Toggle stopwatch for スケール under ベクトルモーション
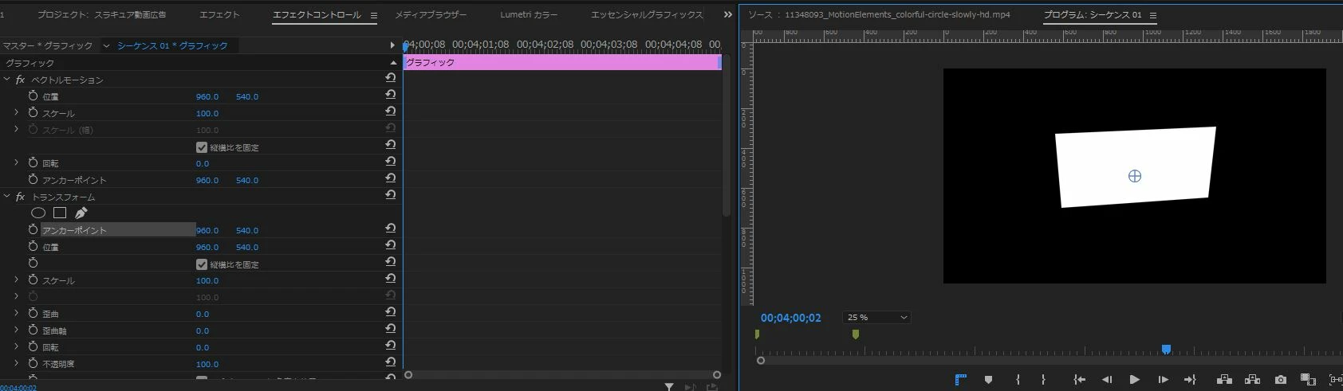Viewport: 1343px width, 391px height. [33, 112]
